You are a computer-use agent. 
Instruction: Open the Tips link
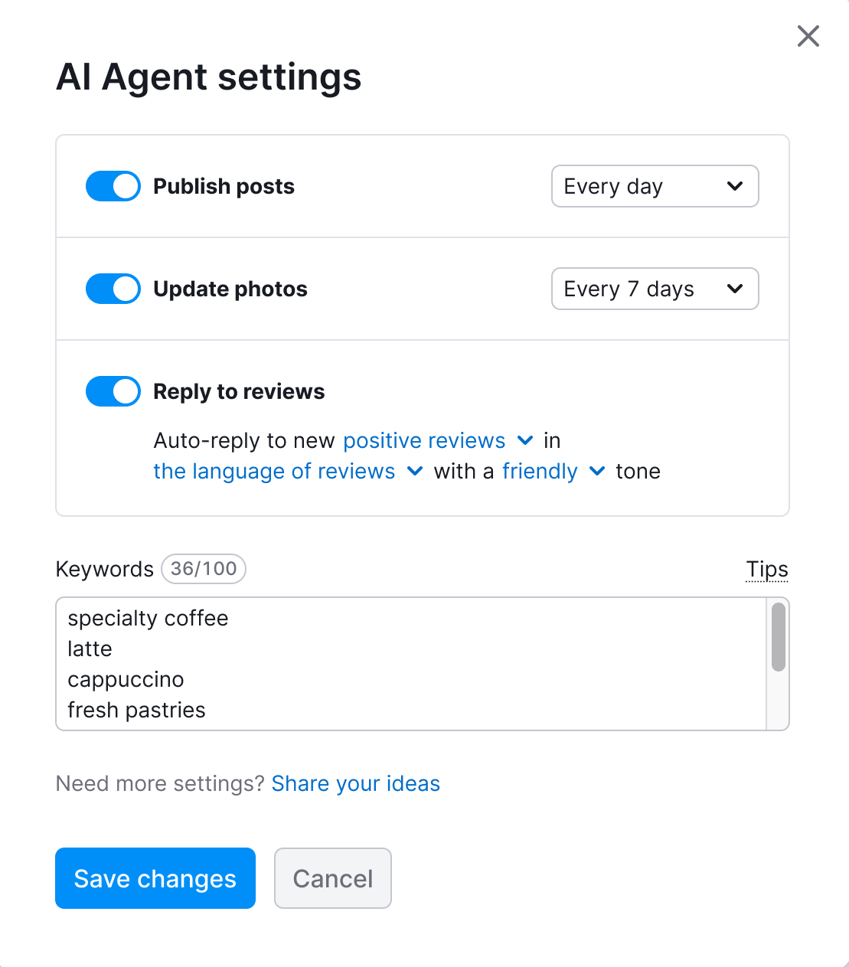click(766, 569)
